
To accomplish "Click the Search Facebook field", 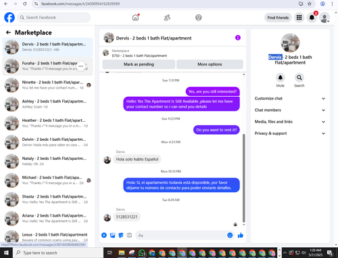I will (x=54, y=18).
